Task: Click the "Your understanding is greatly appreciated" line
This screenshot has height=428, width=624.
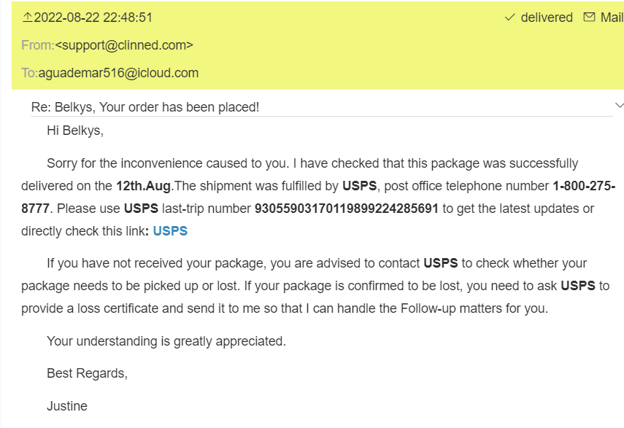Action: pyautogui.click(x=166, y=341)
